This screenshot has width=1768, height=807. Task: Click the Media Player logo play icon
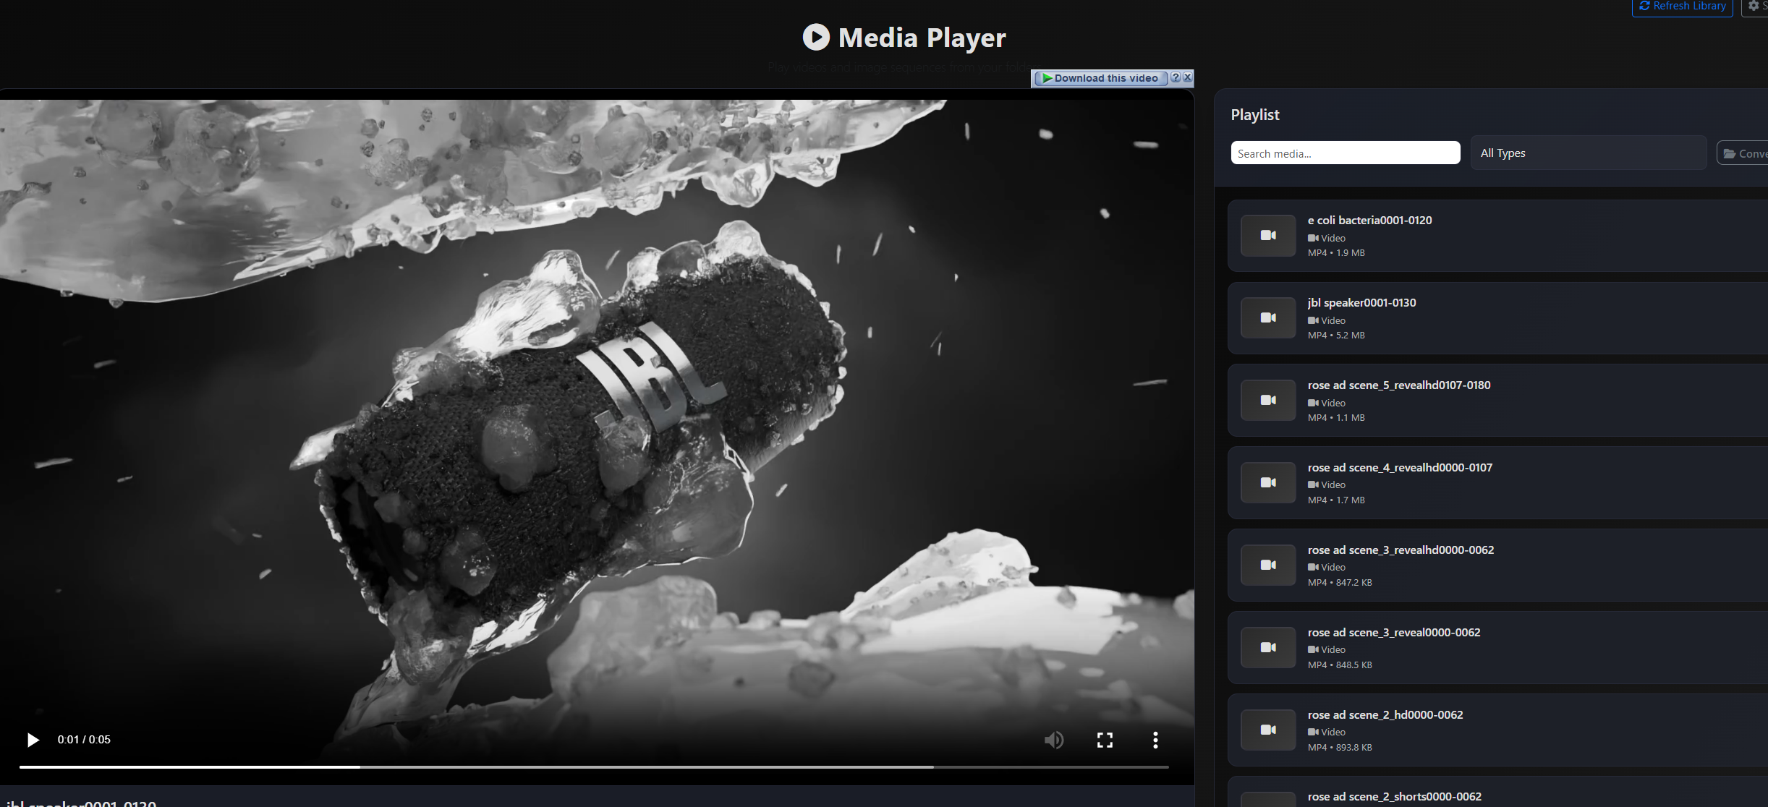[x=815, y=38]
